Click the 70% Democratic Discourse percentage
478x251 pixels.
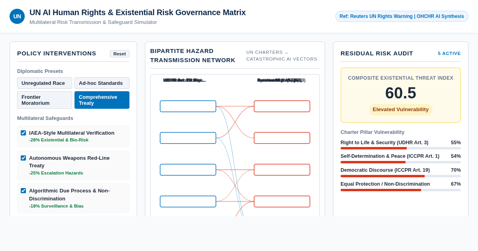click(456, 170)
